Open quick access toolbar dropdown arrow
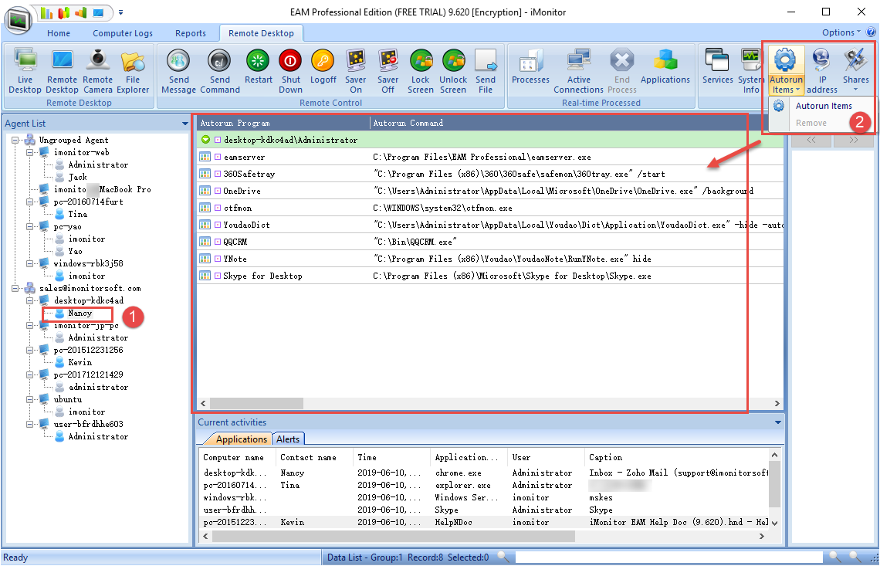The image size is (880, 566). point(120,12)
